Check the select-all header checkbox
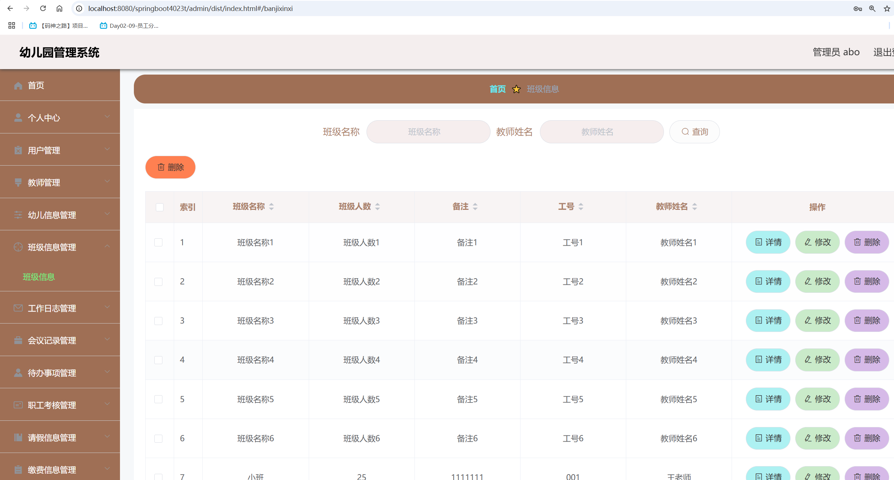894x480 pixels. (159, 207)
